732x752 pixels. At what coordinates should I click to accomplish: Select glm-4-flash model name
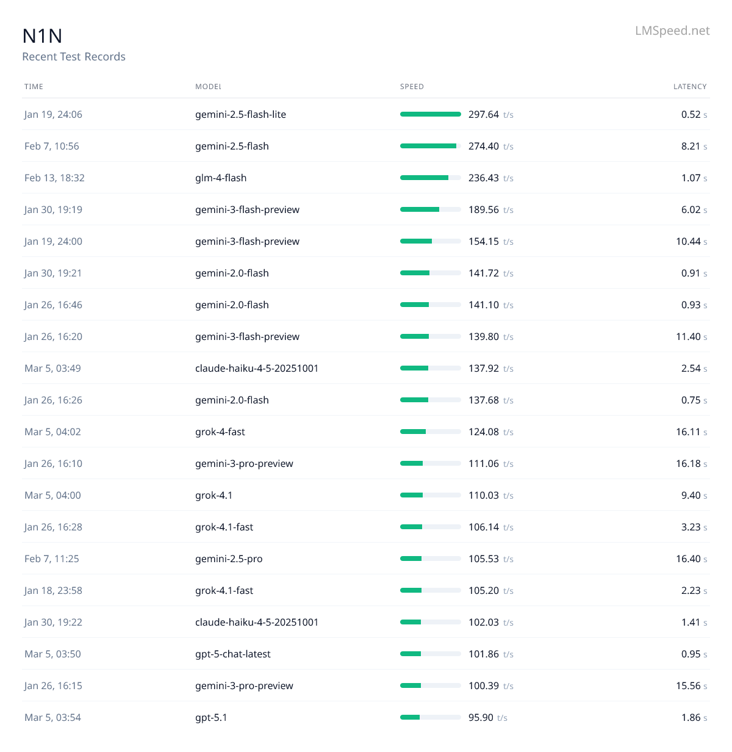click(x=221, y=178)
